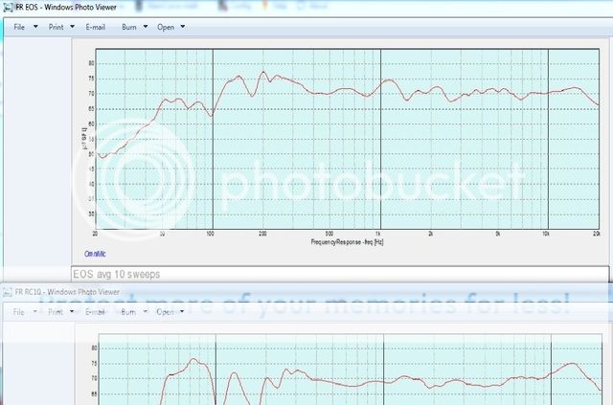Expand Burn dropdown in FR RC10 window
This screenshot has width=613, height=405.
pos(135,311)
